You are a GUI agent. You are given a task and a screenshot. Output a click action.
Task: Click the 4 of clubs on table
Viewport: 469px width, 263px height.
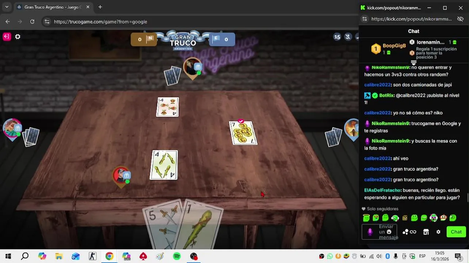click(164, 165)
